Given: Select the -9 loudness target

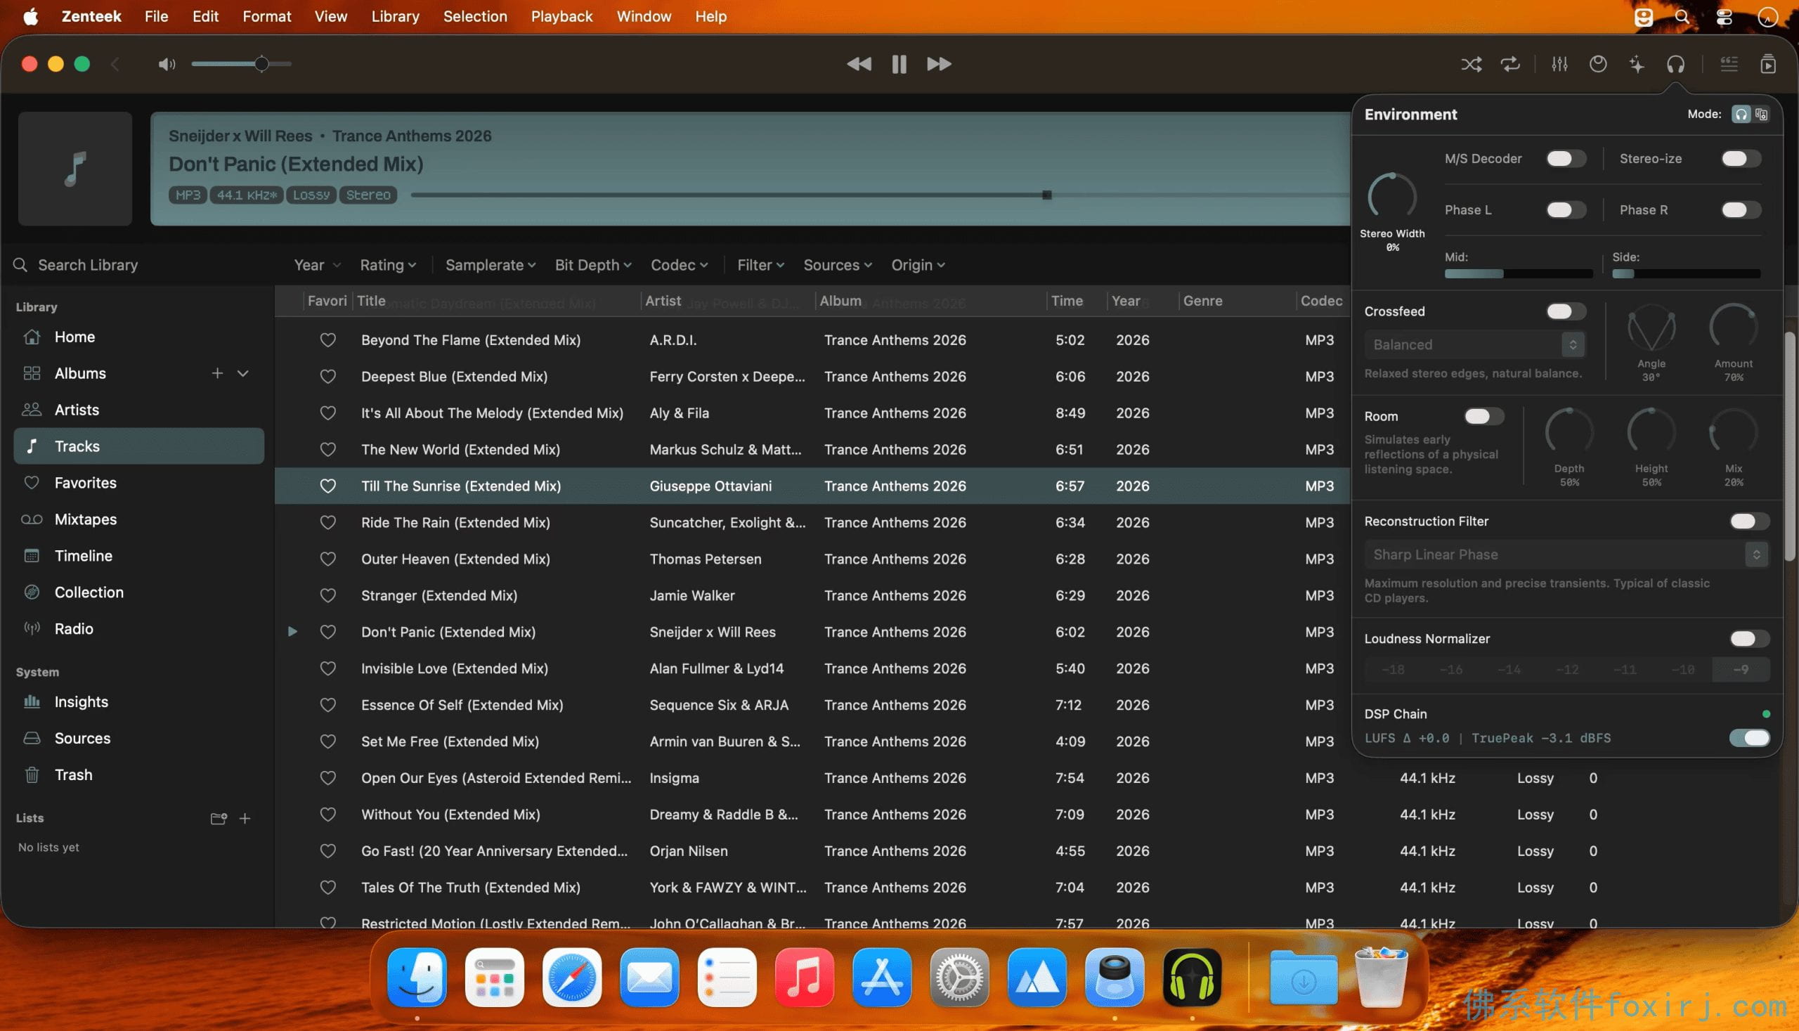Looking at the screenshot, I should [x=1740, y=669].
